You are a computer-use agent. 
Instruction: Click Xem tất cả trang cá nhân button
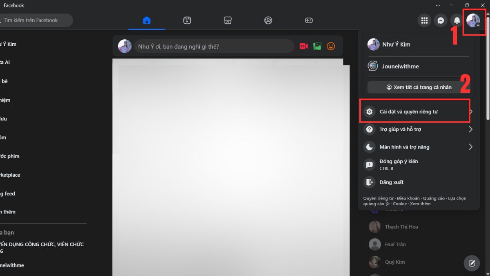[x=419, y=87]
